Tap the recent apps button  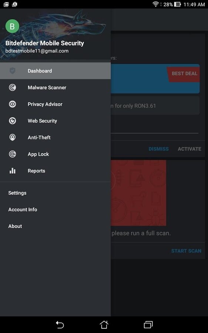tap(148, 324)
